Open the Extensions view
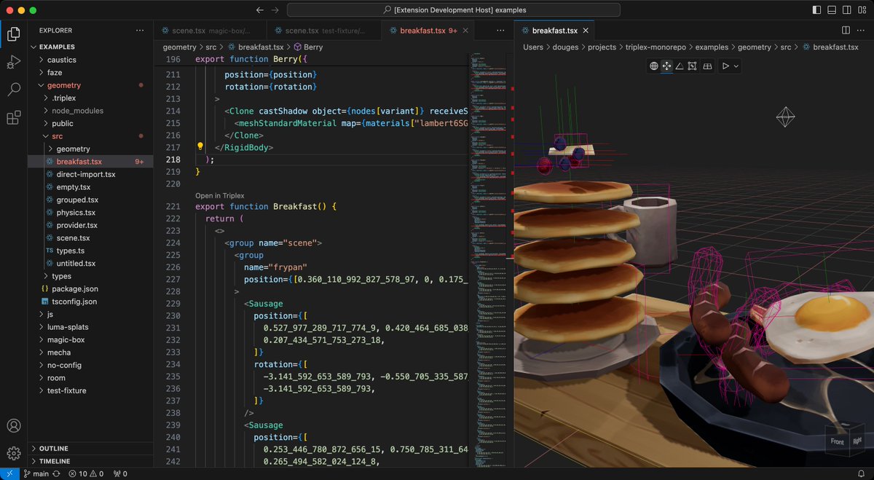The width and height of the screenshot is (874, 480). click(x=13, y=118)
